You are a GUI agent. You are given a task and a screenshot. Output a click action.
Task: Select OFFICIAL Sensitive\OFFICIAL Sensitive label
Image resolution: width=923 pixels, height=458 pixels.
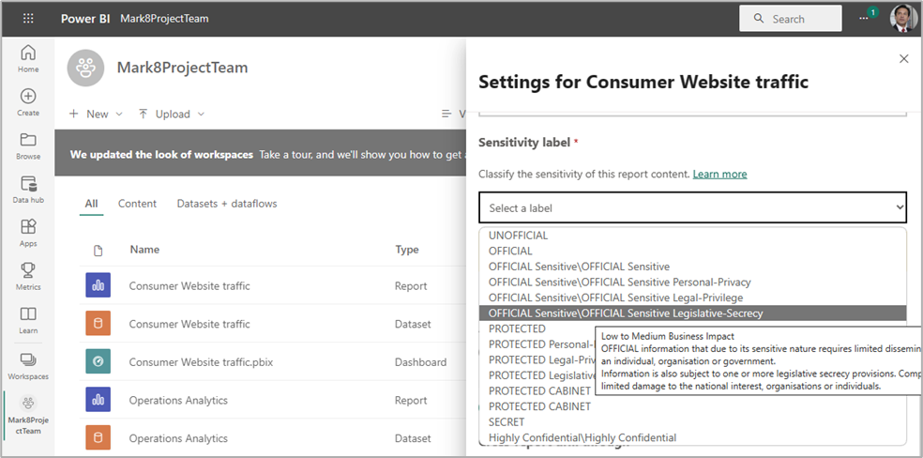pos(692,267)
